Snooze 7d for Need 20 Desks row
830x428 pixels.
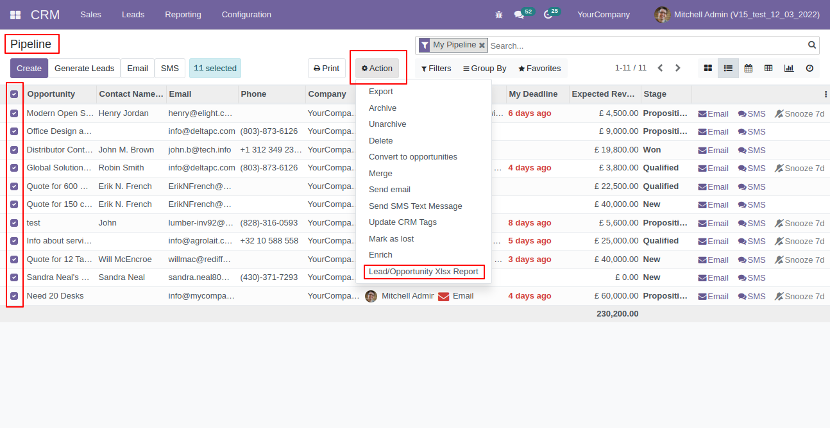click(799, 296)
